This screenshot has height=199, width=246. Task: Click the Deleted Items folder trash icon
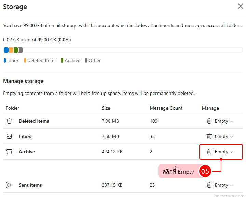click(x=9, y=121)
